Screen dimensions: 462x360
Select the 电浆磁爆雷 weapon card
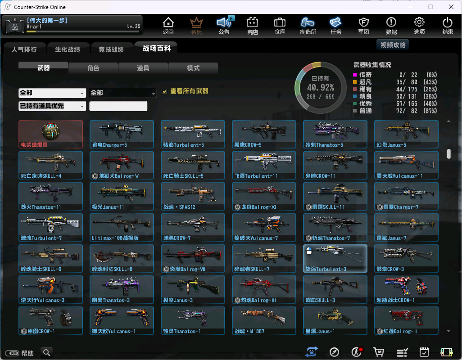[51, 134]
